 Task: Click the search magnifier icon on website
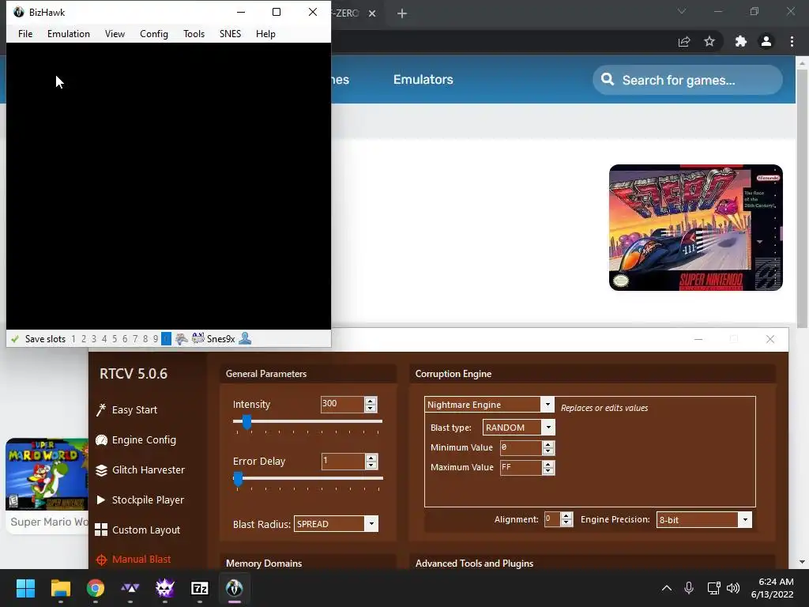(x=608, y=80)
